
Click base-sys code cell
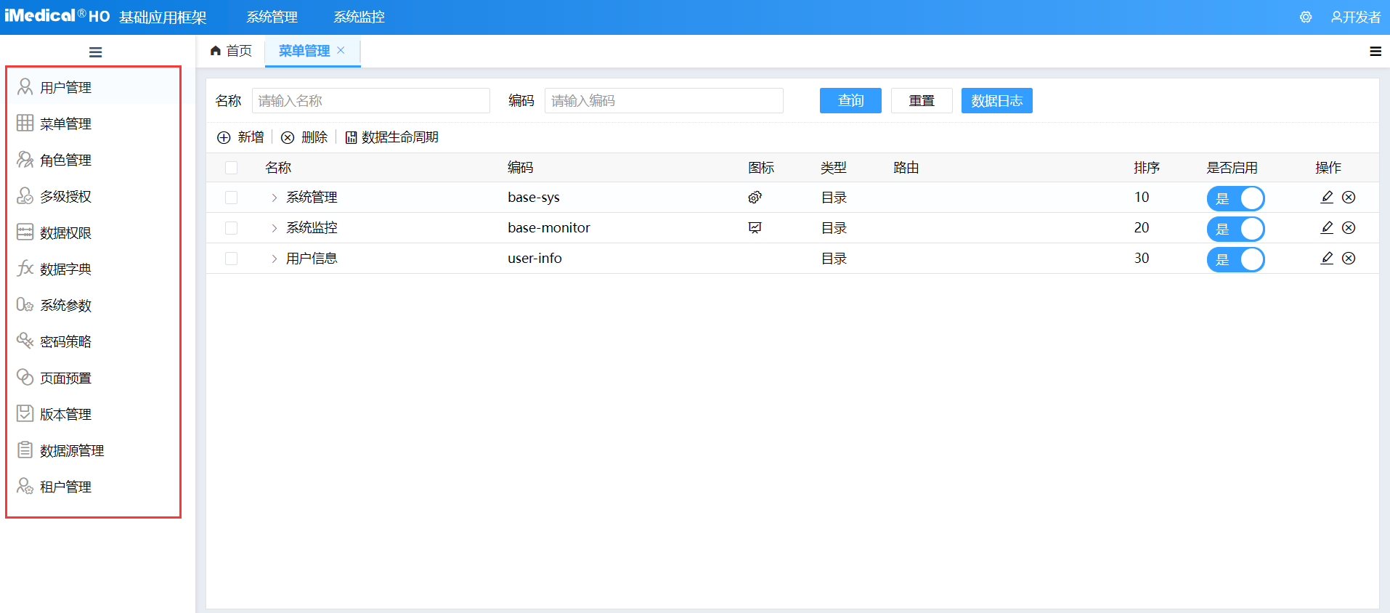534,198
